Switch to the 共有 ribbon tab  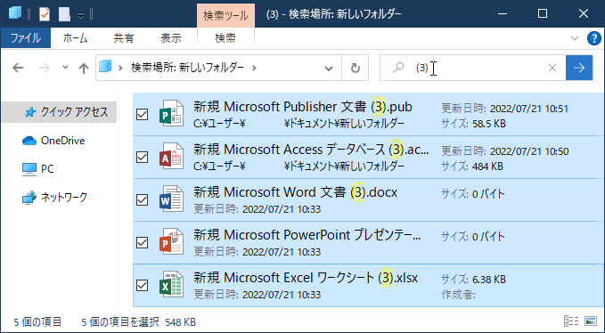point(124,37)
